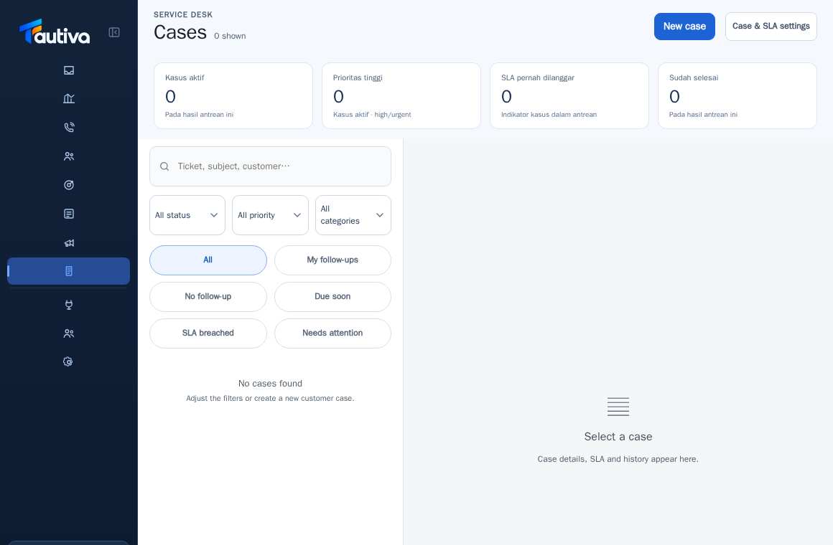Click the "Select a case" placeholder heading
Image resolution: width=833 pixels, height=545 pixels.
coord(618,437)
